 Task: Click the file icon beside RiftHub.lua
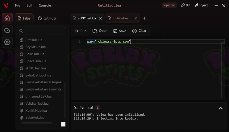[x=22, y=40]
